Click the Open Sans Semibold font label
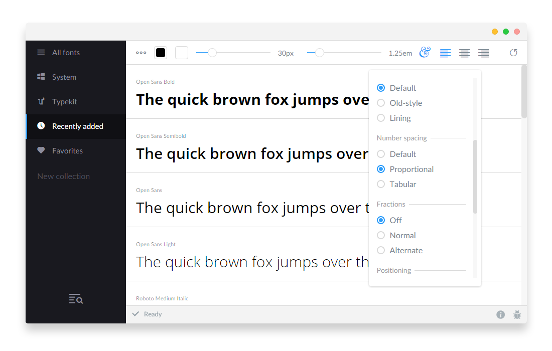The image size is (552, 351). (x=161, y=136)
